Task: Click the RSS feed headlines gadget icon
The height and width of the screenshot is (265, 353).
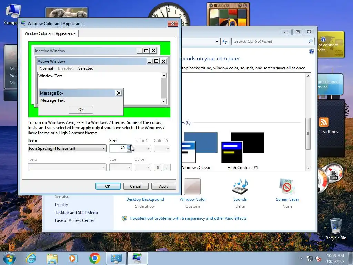Action: [323, 122]
